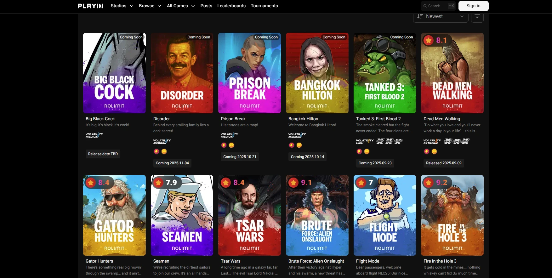
Task: Go to the Leaderboards page
Action: [231, 6]
